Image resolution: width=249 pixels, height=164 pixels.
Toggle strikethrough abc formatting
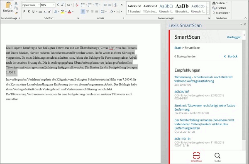point(40,12)
